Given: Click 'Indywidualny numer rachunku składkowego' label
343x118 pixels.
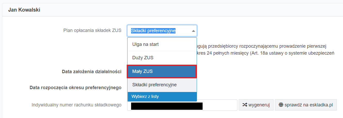Looking at the screenshot, I should point(76,105).
